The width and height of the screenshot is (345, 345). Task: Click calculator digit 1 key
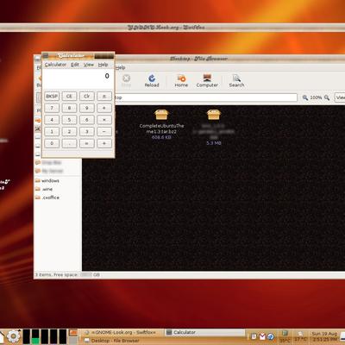(x=52, y=132)
